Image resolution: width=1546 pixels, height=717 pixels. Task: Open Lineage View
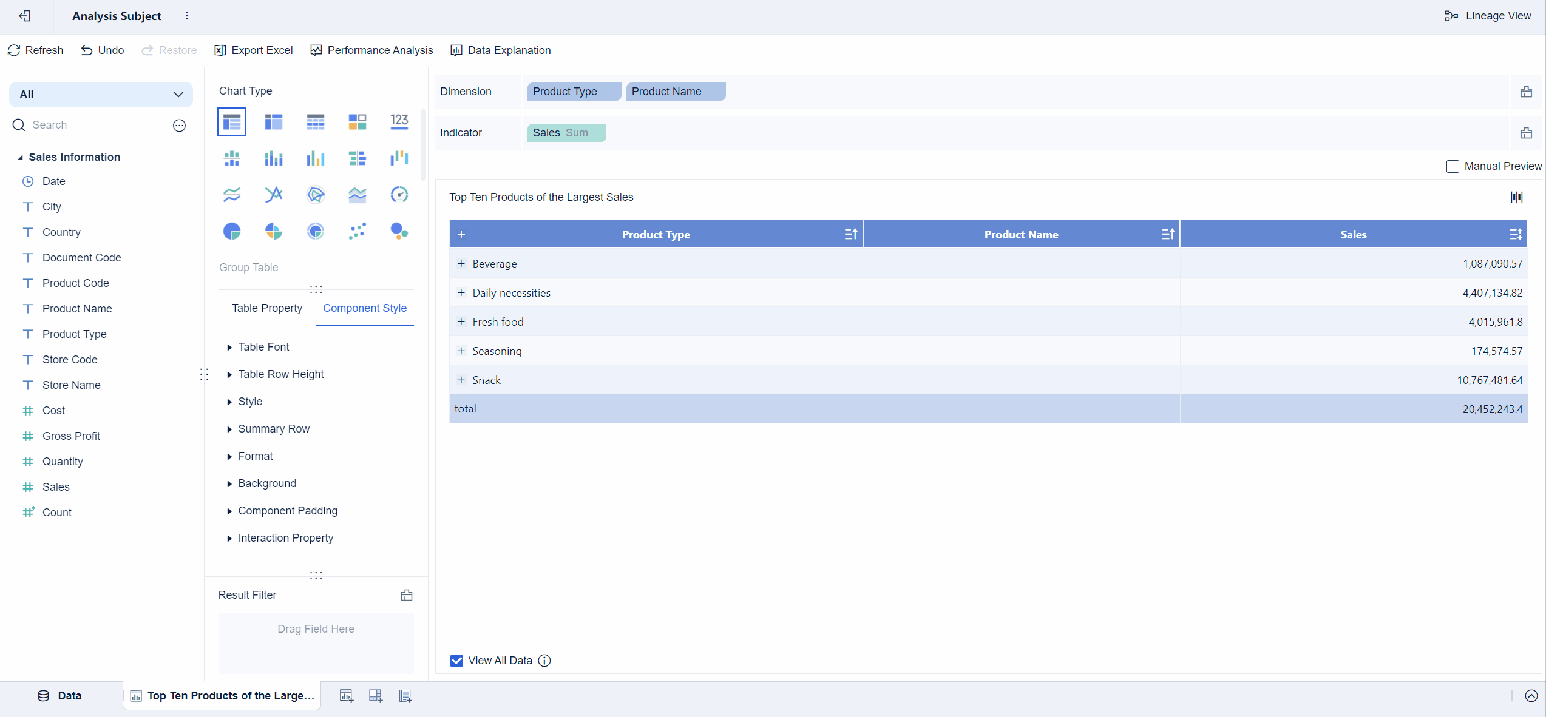pos(1488,16)
